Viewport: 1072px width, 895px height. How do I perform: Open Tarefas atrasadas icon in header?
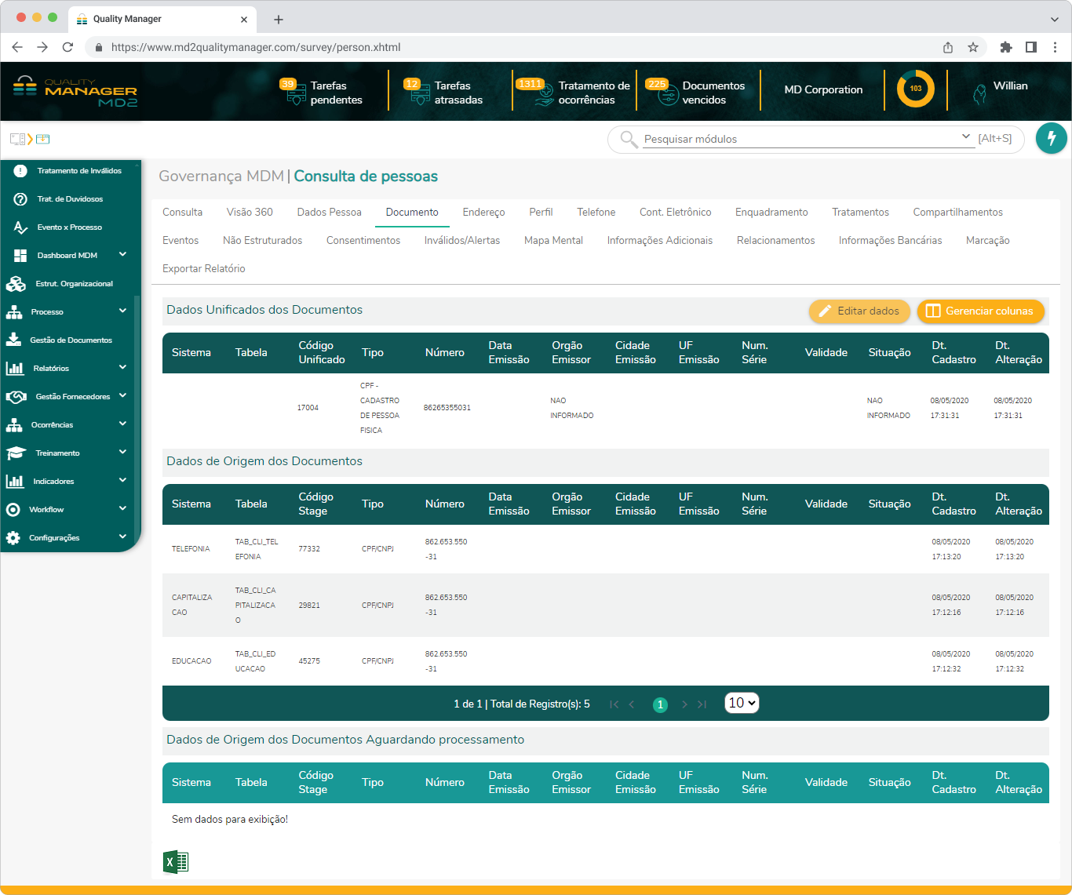click(419, 93)
